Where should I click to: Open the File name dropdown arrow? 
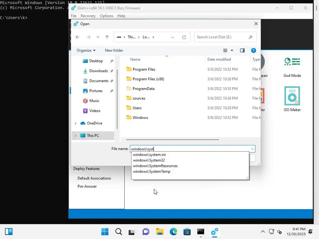pyautogui.click(x=252, y=149)
